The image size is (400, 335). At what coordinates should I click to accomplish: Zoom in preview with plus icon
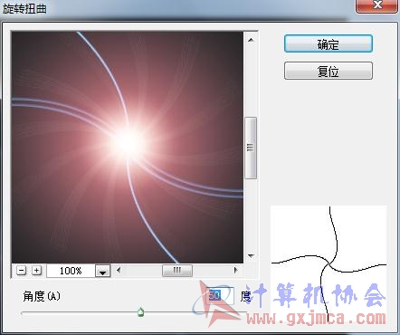[36, 270]
